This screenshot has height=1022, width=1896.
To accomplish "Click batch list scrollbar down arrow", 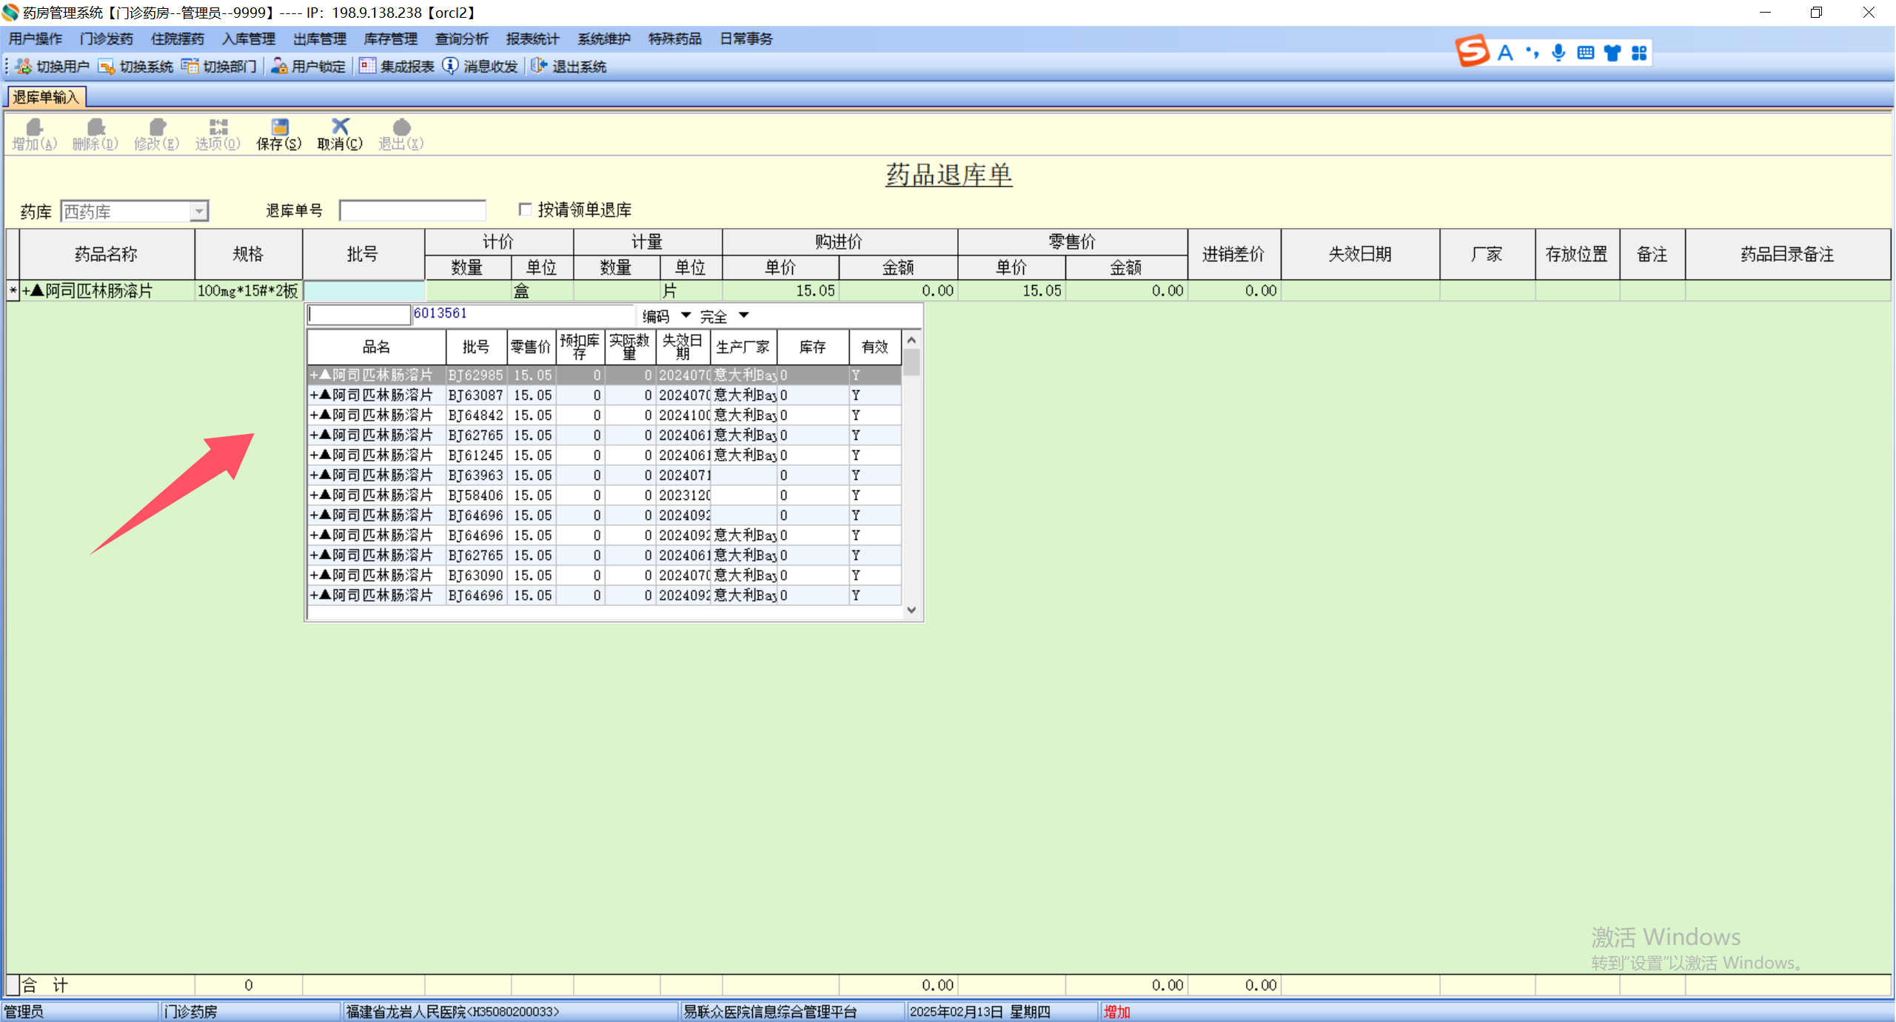I will 911,610.
